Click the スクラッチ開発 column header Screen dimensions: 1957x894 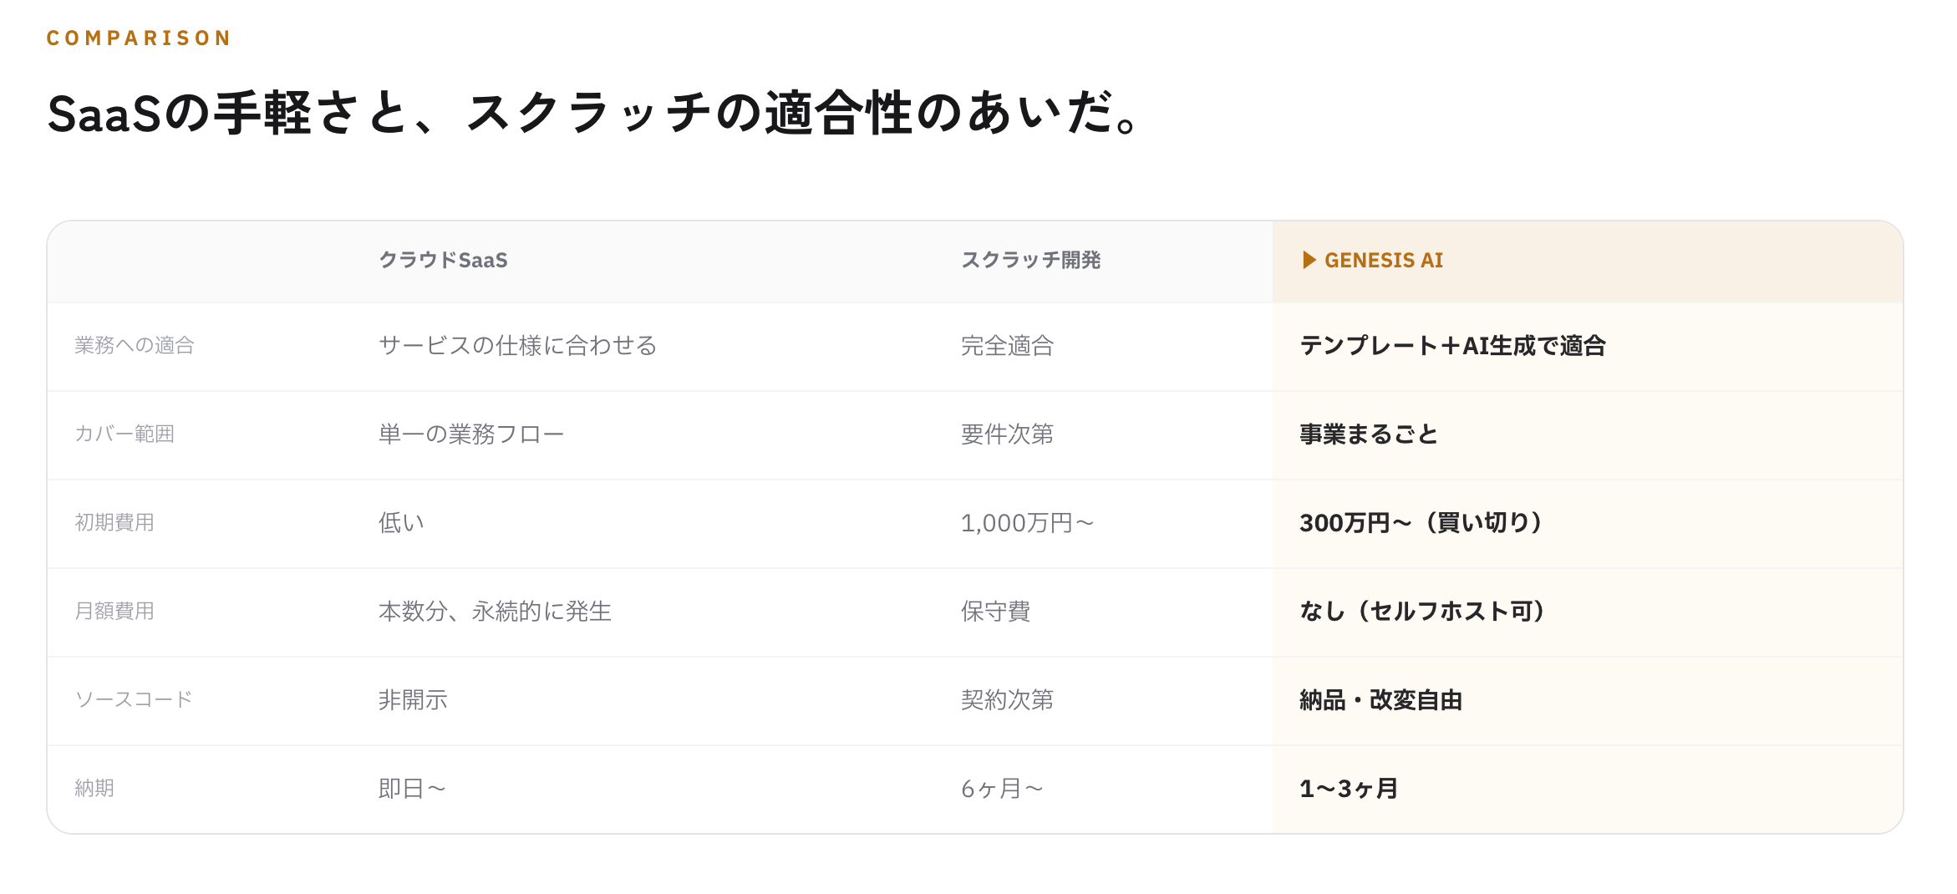point(1030,260)
